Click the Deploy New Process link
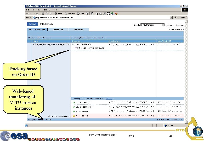The height and width of the screenshot is (141, 204). (60, 116)
